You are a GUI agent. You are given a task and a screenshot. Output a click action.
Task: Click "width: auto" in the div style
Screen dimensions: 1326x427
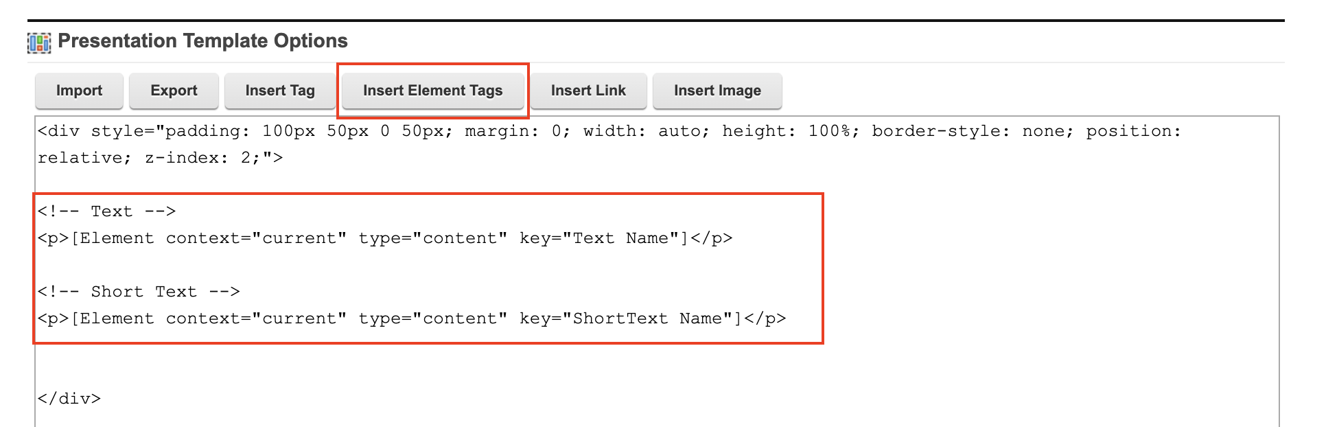(x=645, y=131)
